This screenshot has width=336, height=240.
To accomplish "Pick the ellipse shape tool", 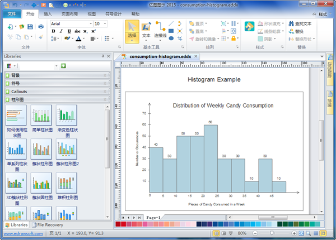I will tap(171, 39).
